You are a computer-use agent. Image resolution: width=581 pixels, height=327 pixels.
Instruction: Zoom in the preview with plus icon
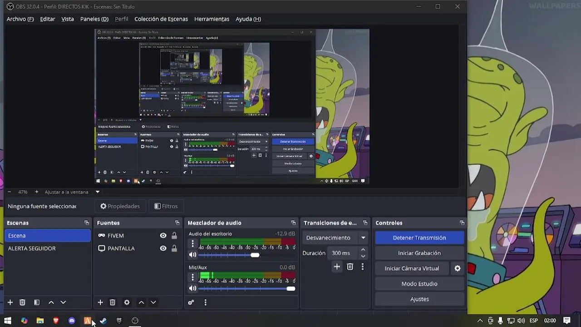(37, 192)
